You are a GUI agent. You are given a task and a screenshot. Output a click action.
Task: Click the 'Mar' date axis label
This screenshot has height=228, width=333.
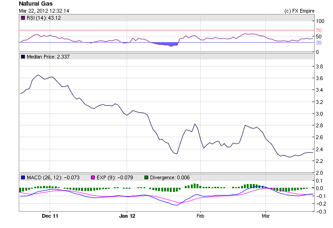pyautogui.click(x=265, y=216)
